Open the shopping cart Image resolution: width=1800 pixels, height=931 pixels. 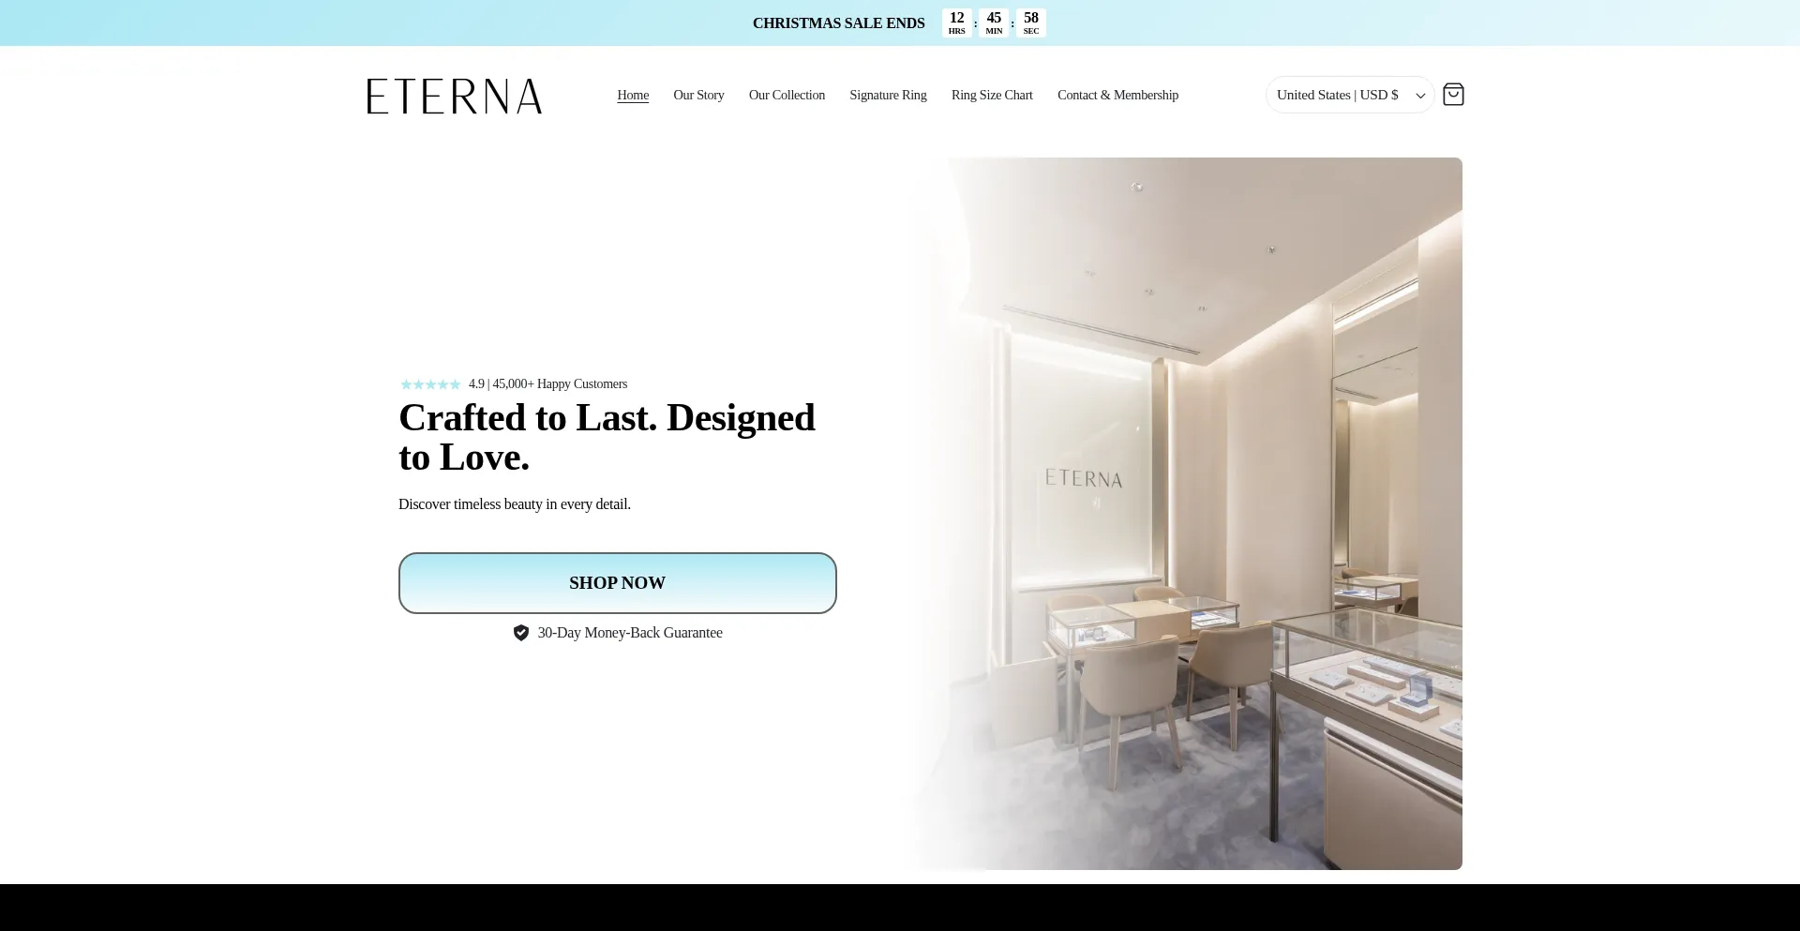(1453, 95)
